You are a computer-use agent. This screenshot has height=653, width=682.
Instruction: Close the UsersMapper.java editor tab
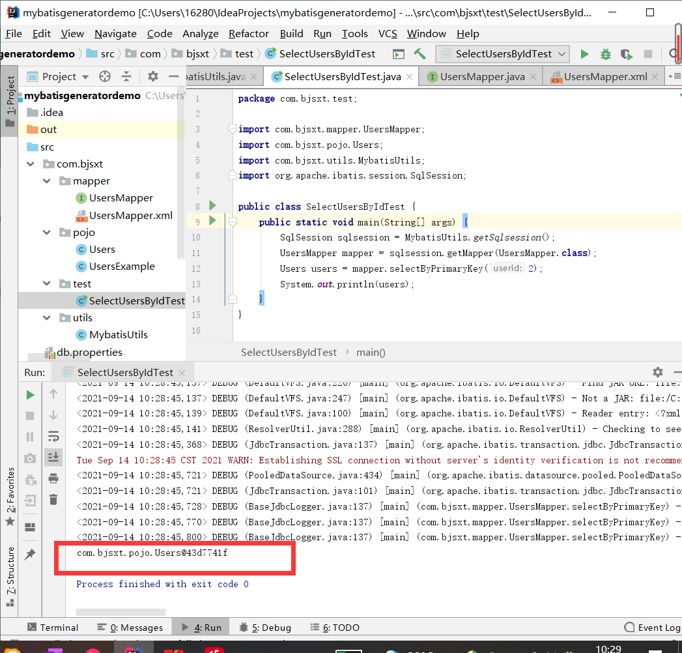533,76
